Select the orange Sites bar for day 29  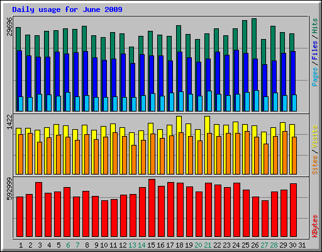[285, 152]
